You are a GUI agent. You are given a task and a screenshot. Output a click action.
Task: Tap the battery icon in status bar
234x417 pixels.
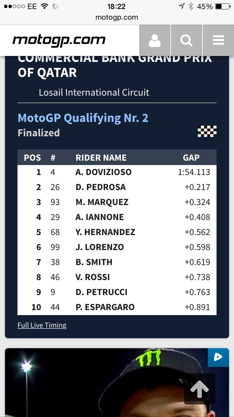click(223, 7)
